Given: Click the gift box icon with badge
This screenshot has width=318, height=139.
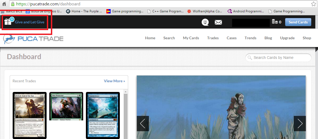Looking at the screenshot, I should (9, 21).
